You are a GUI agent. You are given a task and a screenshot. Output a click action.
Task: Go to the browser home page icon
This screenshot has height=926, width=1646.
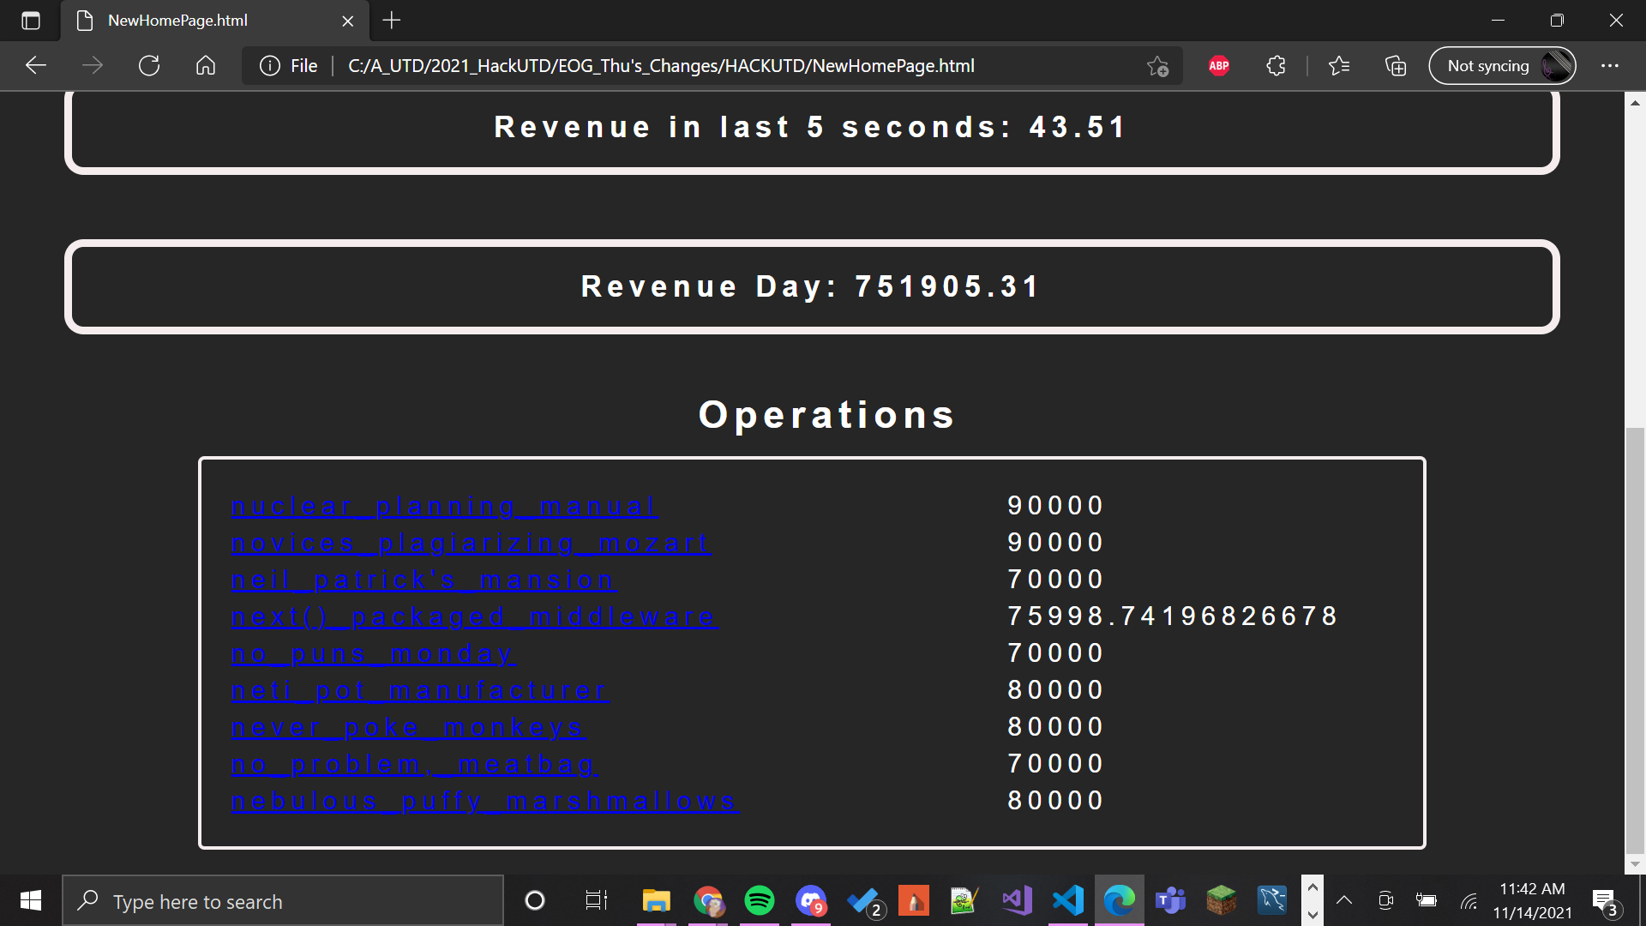click(206, 66)
